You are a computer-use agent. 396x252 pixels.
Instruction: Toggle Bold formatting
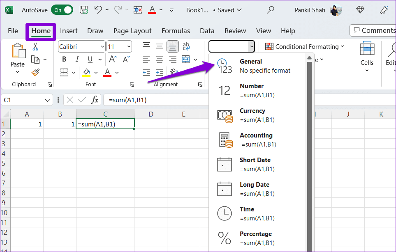[x=64, y=59]
